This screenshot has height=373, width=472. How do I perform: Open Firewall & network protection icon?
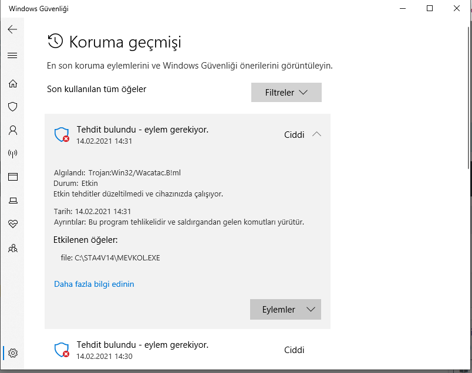click(12, 154)
